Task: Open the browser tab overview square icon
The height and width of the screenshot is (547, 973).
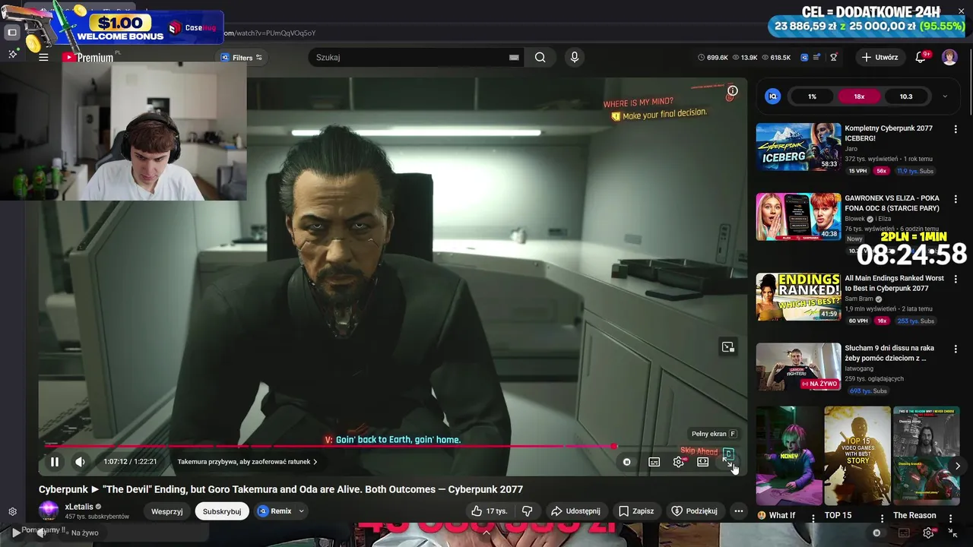Action: 12,33
